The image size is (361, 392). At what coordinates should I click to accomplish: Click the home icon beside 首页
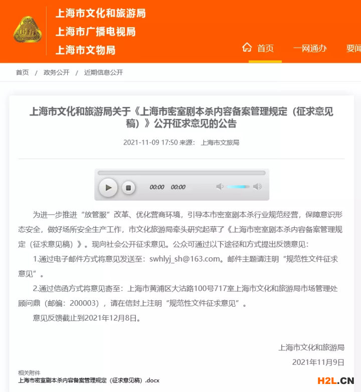tap(247, 47)
